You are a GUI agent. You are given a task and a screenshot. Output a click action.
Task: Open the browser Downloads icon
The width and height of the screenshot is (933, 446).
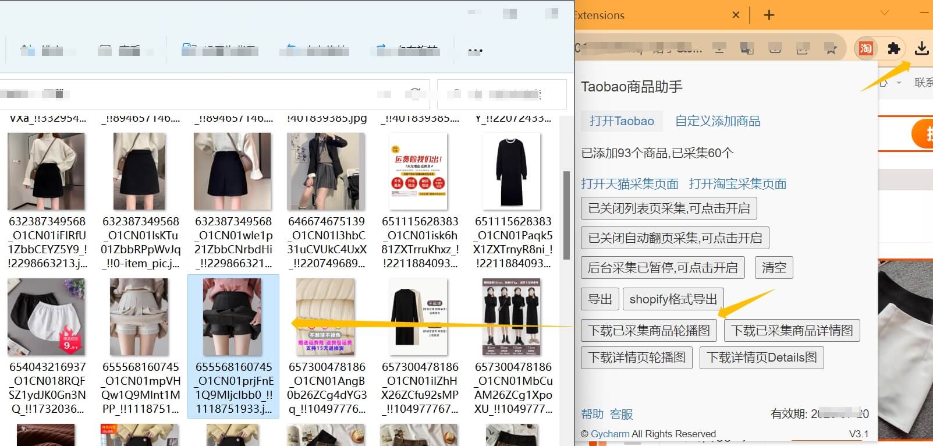921,48
